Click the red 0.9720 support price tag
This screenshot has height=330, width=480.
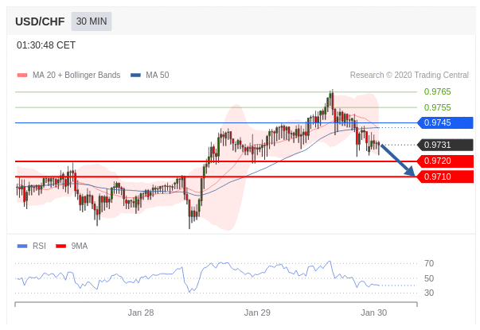click(445, 161)
